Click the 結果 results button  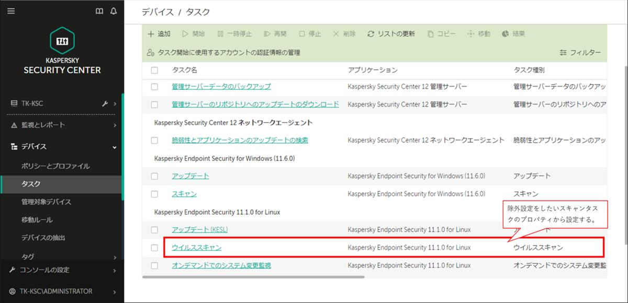(x=513, y=34)
